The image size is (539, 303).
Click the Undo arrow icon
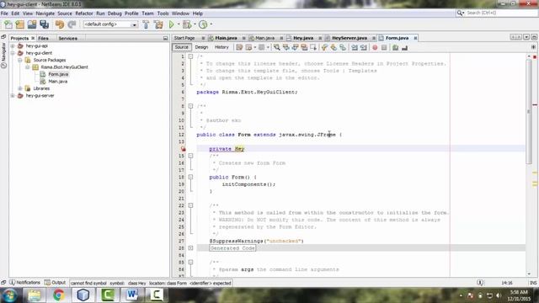(60, 24)
